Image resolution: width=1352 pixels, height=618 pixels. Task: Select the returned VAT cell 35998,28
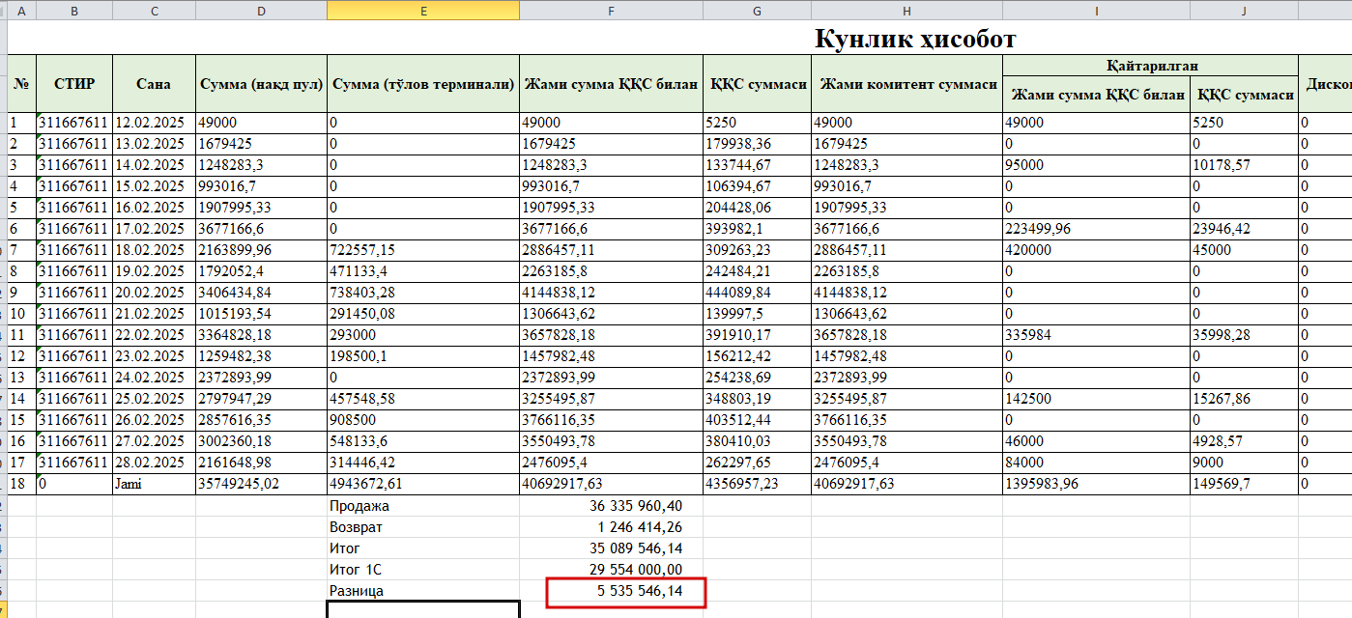coord(1244,335)
